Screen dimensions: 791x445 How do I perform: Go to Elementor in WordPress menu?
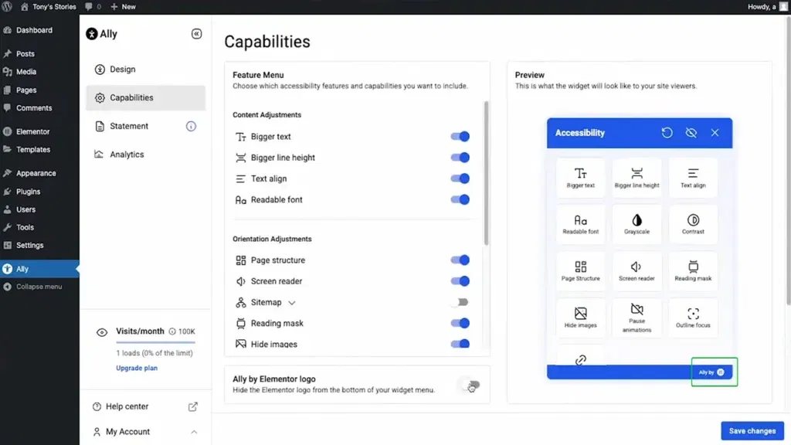32,131
